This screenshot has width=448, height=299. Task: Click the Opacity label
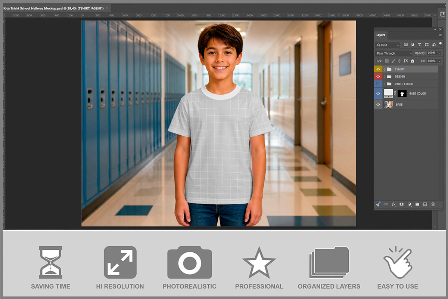click(x=420, y=53)
